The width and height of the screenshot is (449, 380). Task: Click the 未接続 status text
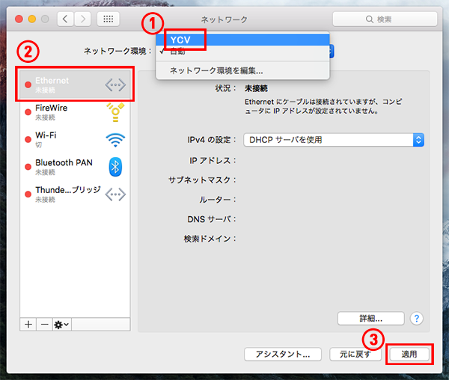(x=256, y=88)
